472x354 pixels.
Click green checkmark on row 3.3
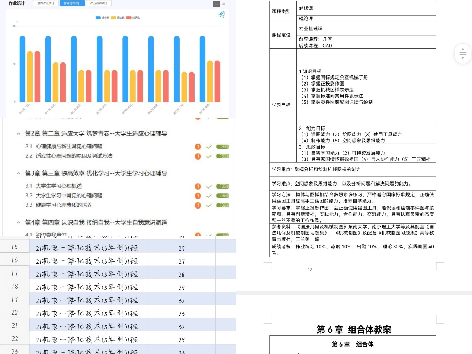(209, 205)
